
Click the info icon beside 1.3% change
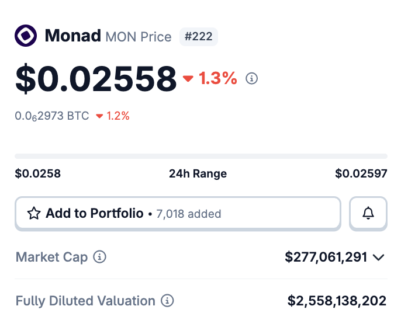click(252, 78)
